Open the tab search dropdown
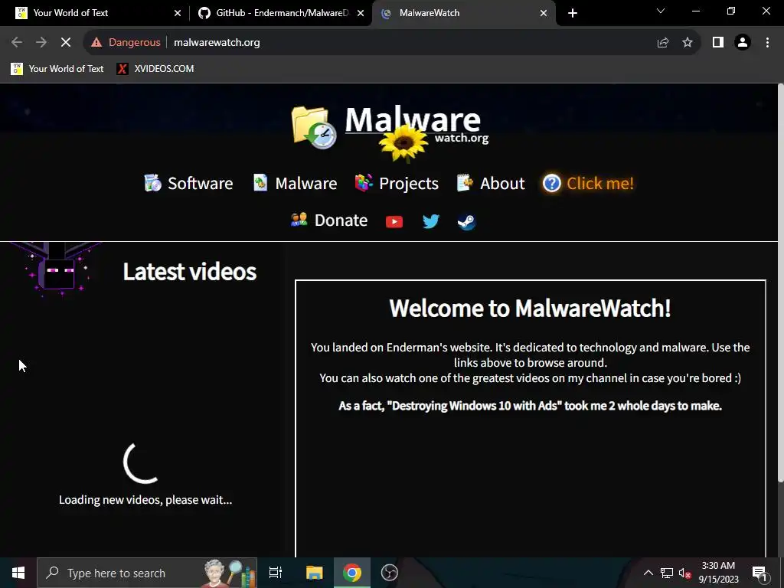The image size is (784, 588). pos(661,11)
